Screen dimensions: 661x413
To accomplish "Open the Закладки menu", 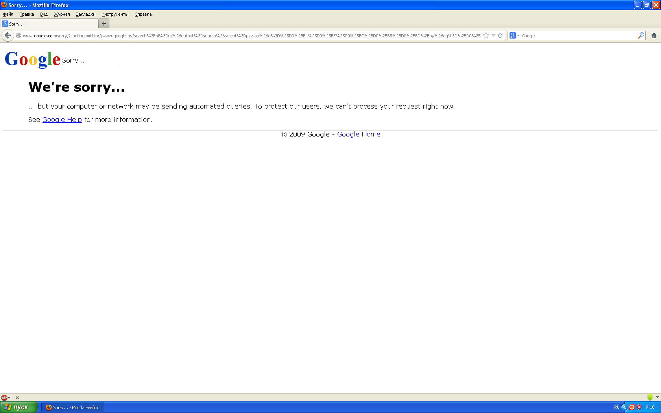I will (86, 14).
